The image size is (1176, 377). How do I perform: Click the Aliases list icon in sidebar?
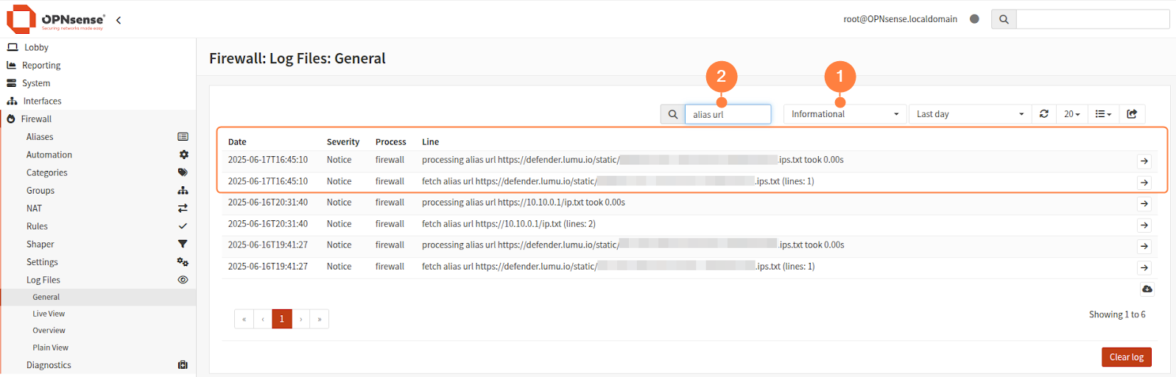(183, 137)
